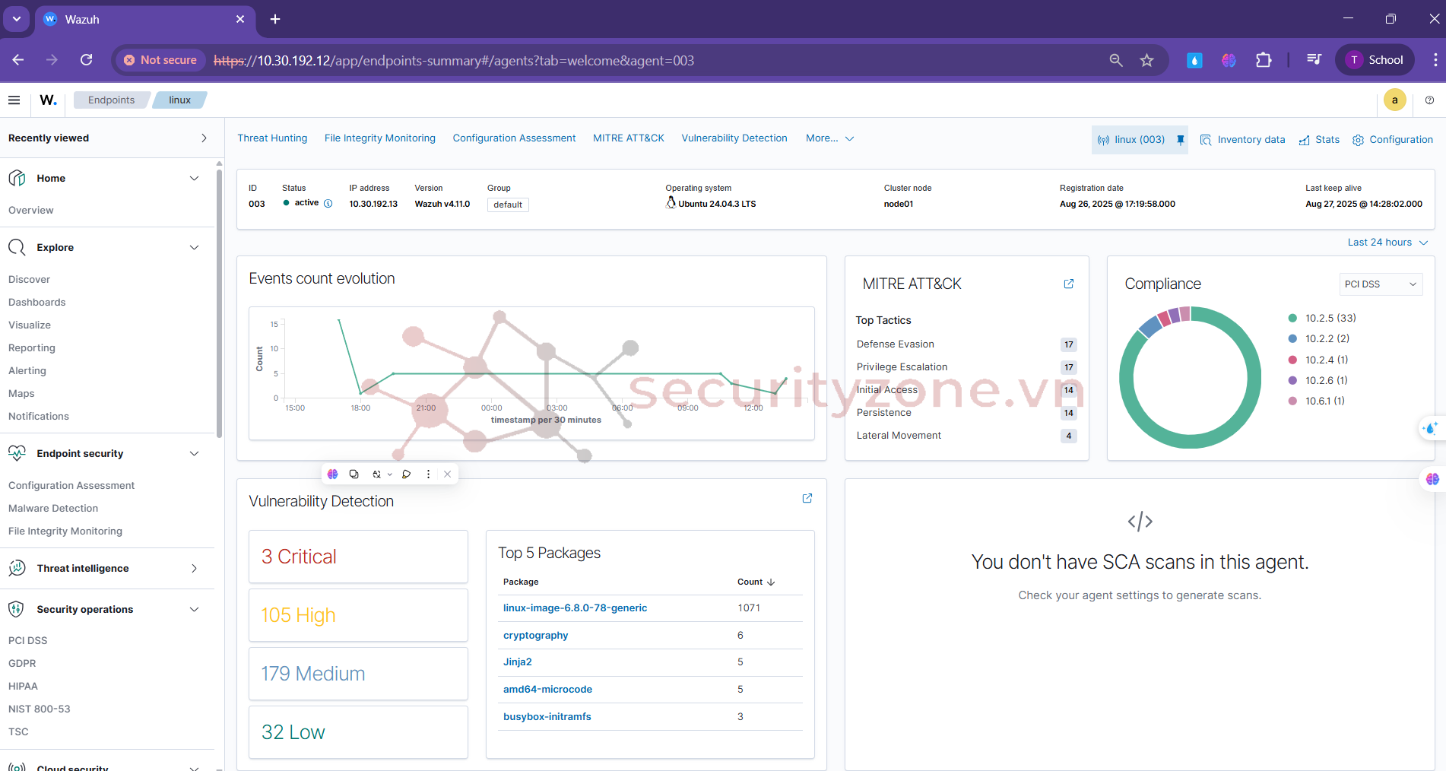Screen dimensions: 1446x771
Task: Toggle 10.2.2 (2) legend color dot
Action: [1292, 339]
